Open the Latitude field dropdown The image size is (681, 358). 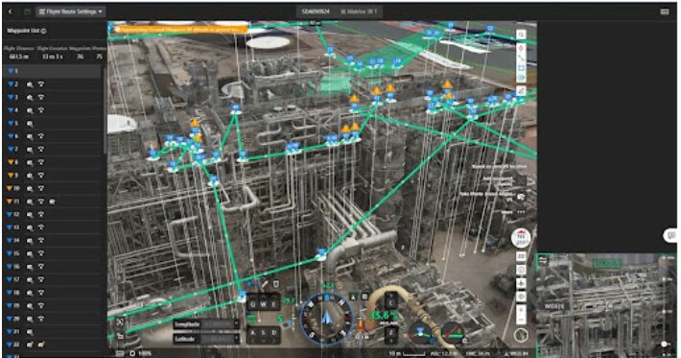206,339
